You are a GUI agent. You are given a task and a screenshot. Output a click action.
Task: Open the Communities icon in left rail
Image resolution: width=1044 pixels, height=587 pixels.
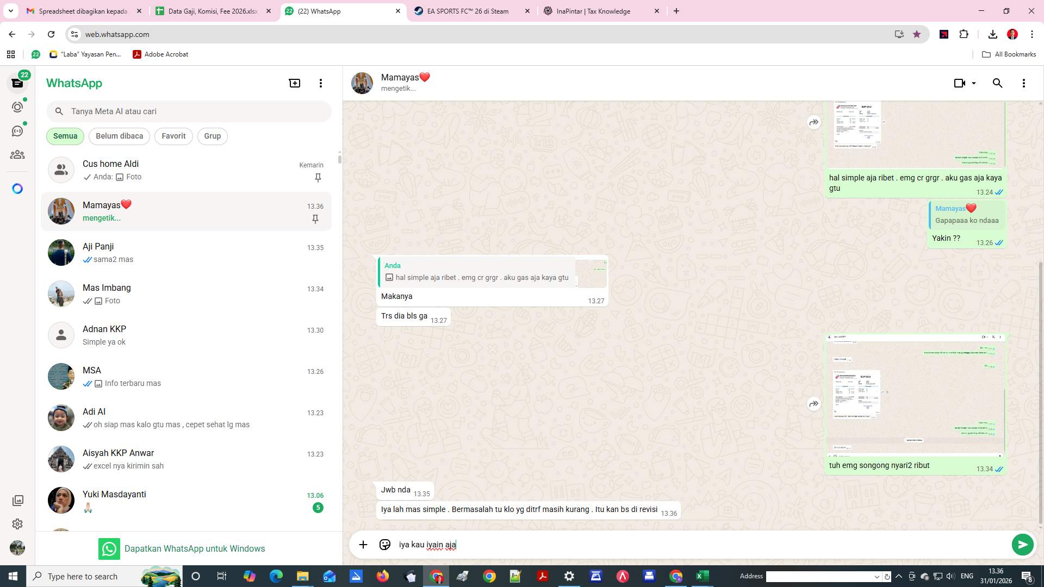(x=18, y=154)
